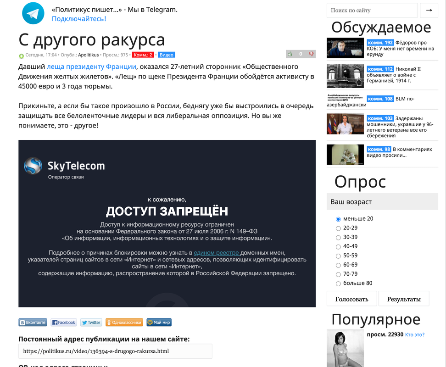Click the Сегодня, 17:04 publication date
446x367 pixels.
click(41, 55)
